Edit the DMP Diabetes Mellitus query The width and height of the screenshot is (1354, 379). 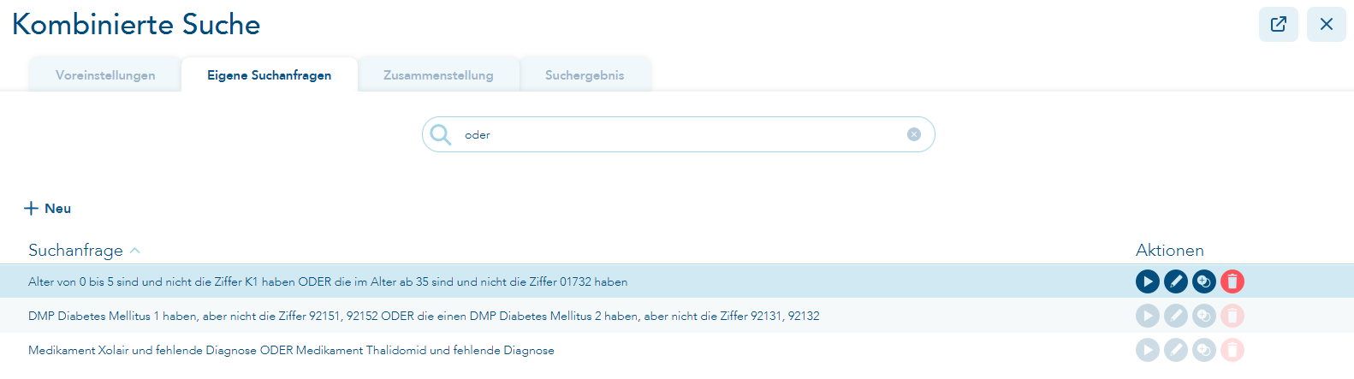[x=1176, y=316]
